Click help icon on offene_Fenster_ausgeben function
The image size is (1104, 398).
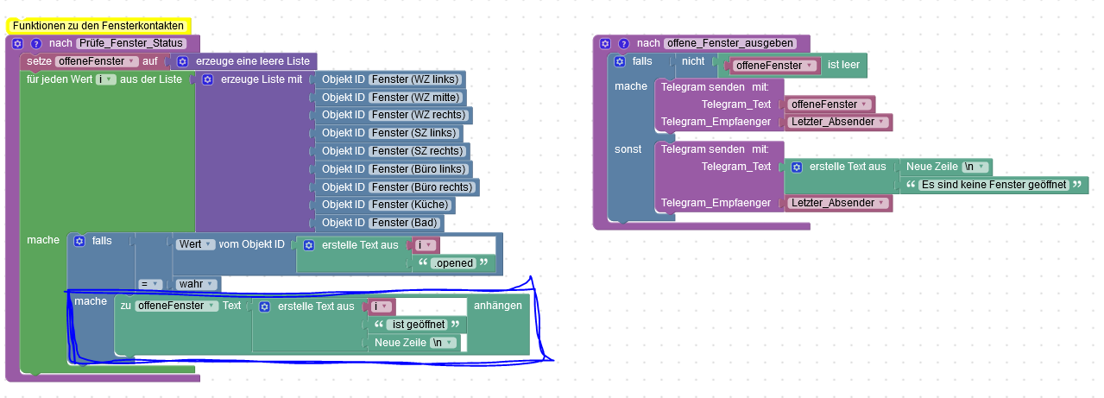pos(624,43)
